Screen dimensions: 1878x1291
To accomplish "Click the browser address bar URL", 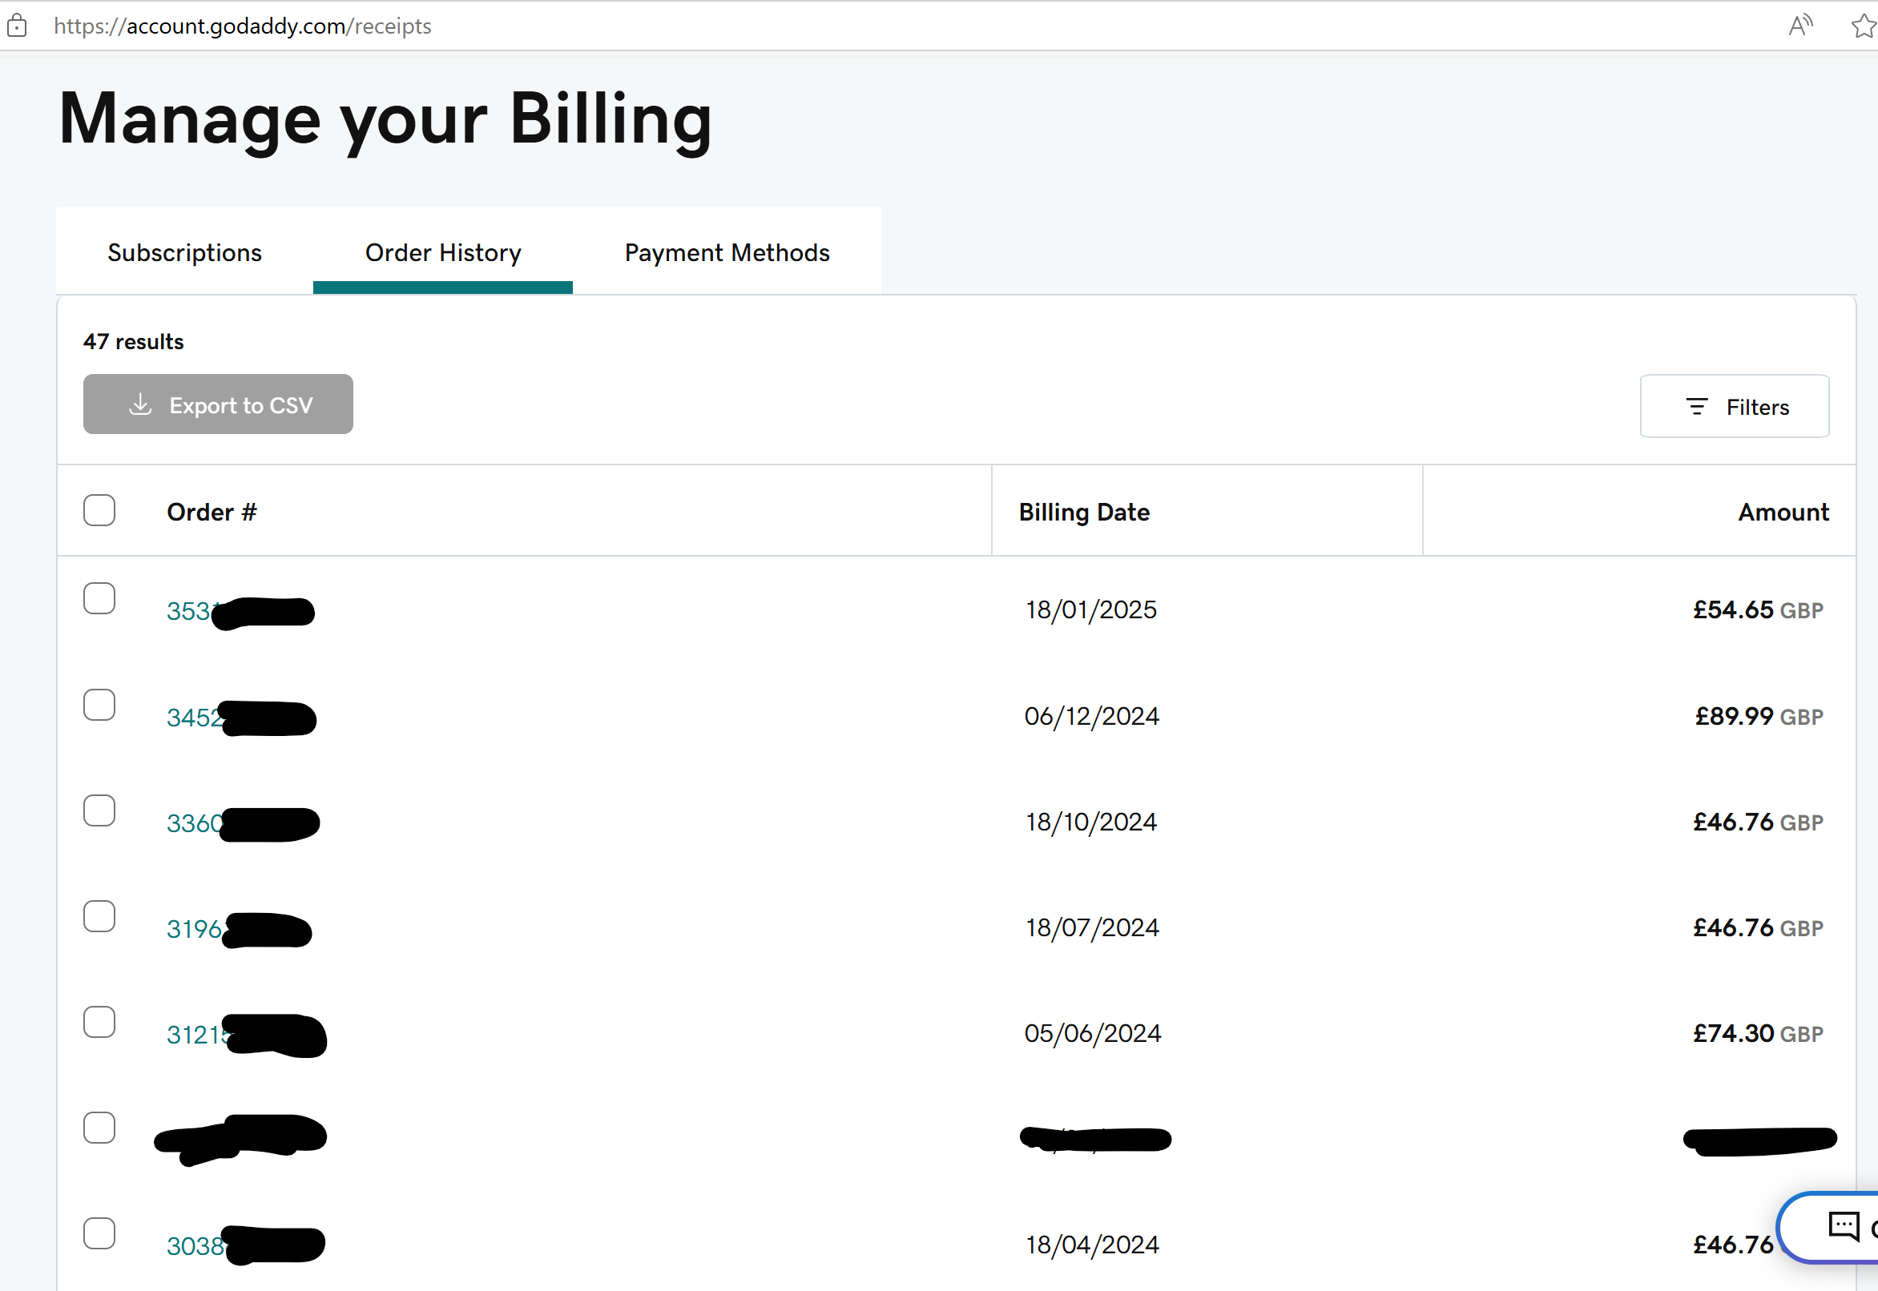I will pyautogui.click(x=243, y=26).
